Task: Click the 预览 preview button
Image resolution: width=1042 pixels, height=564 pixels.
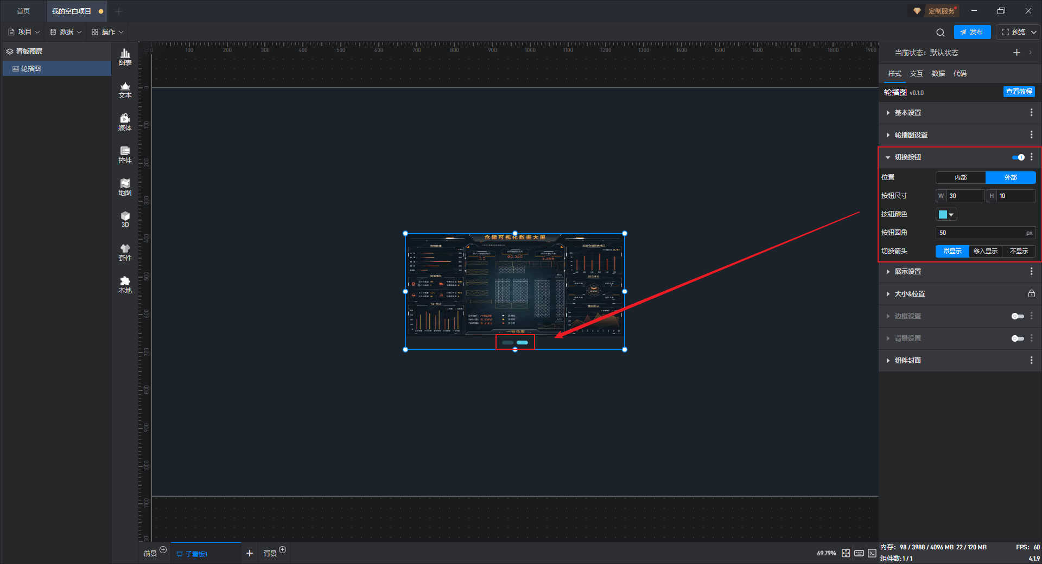Action: tap(1014, 32)
